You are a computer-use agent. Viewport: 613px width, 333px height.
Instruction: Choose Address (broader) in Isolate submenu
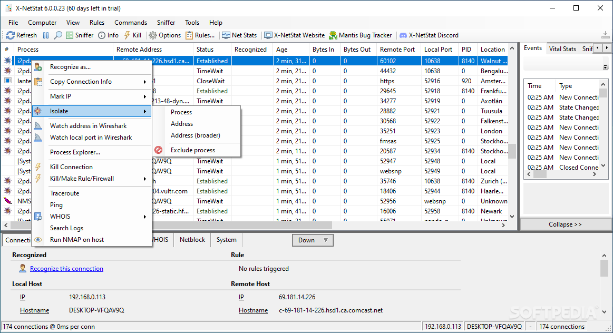(x=196, y=135)
